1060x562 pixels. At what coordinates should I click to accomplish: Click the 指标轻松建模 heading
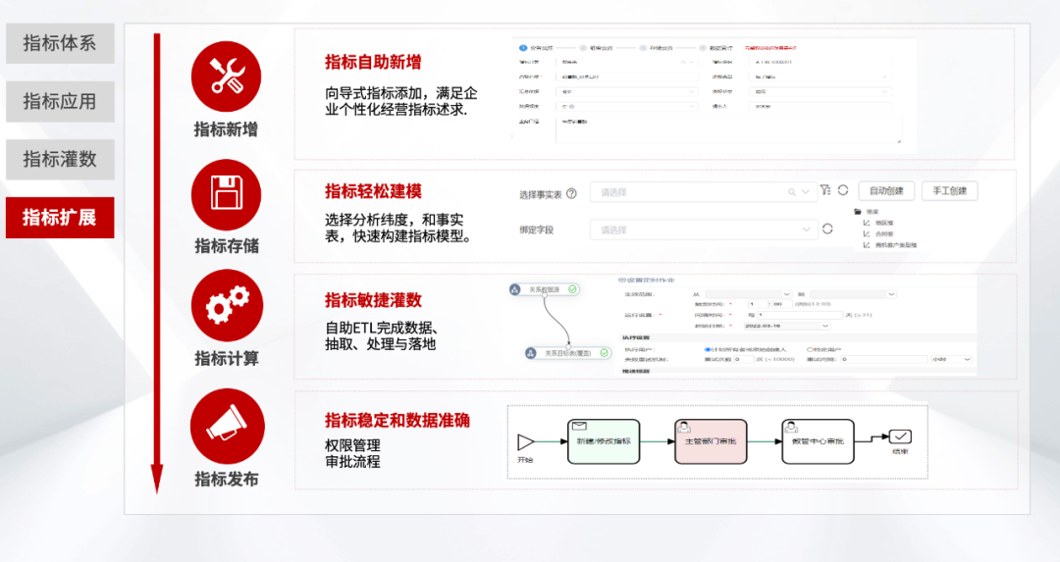pyautogui.click(x=373, y=191)
